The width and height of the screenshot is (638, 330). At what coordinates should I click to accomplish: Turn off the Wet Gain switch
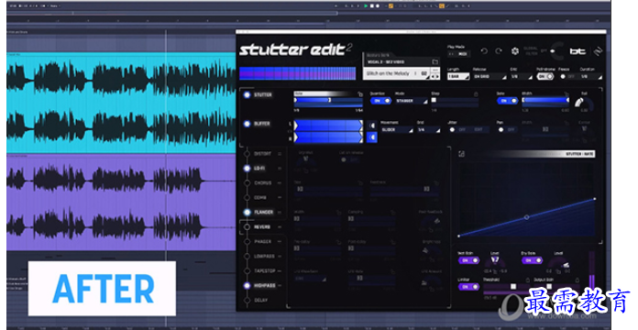pos(468,260)
